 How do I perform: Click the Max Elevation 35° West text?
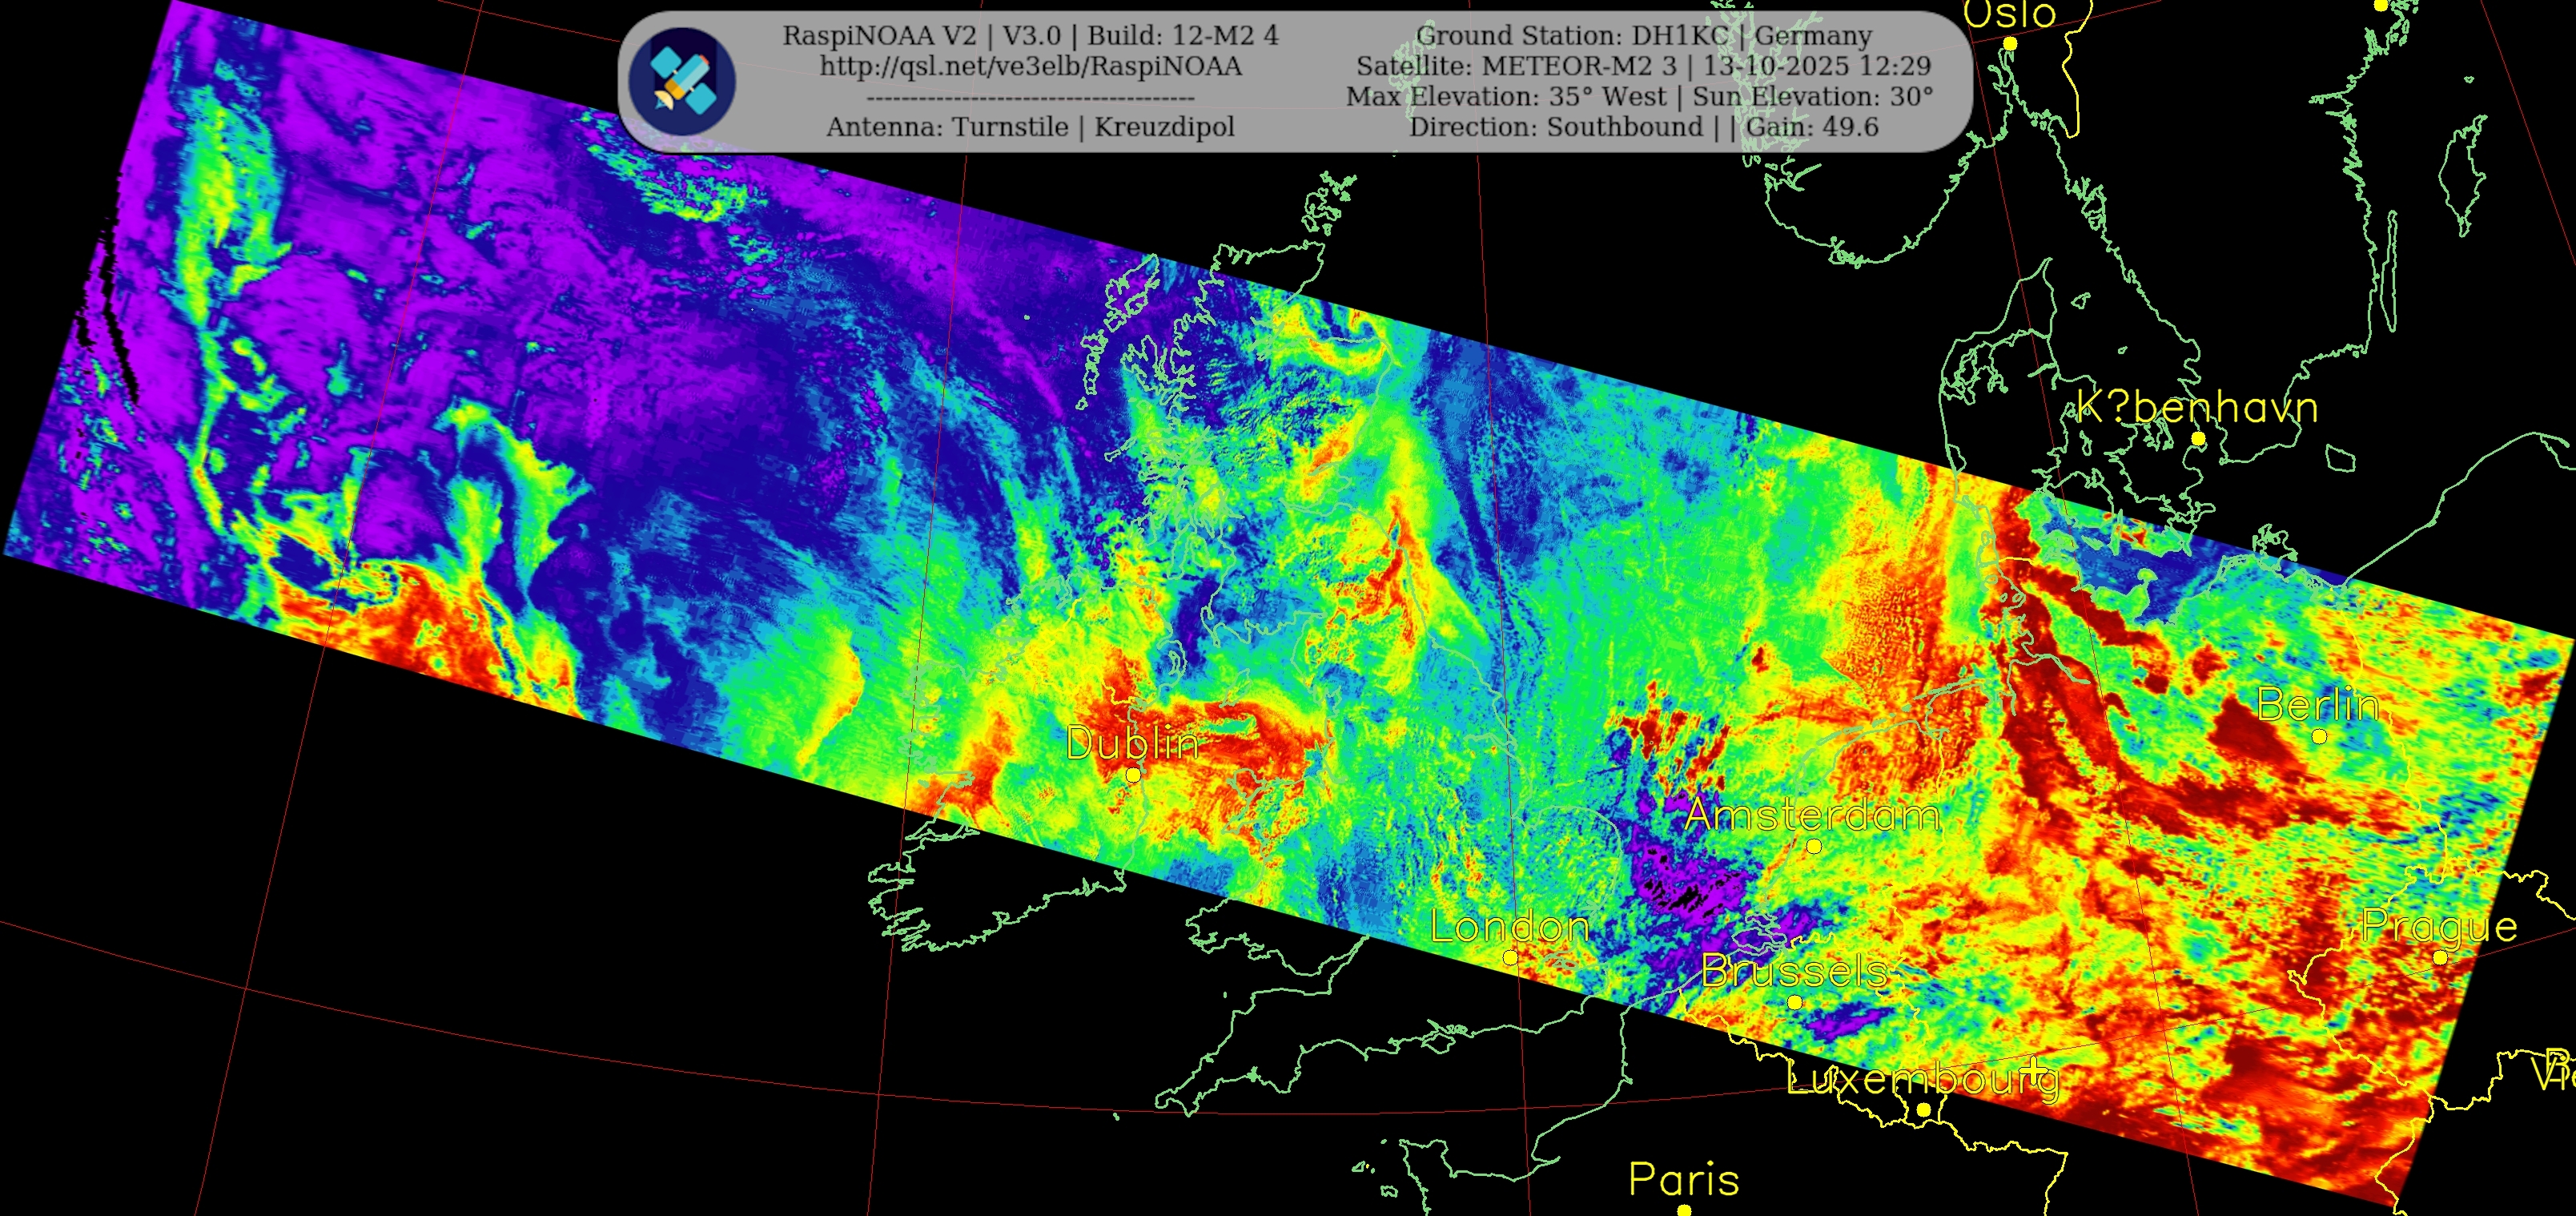click(1506, 97)
